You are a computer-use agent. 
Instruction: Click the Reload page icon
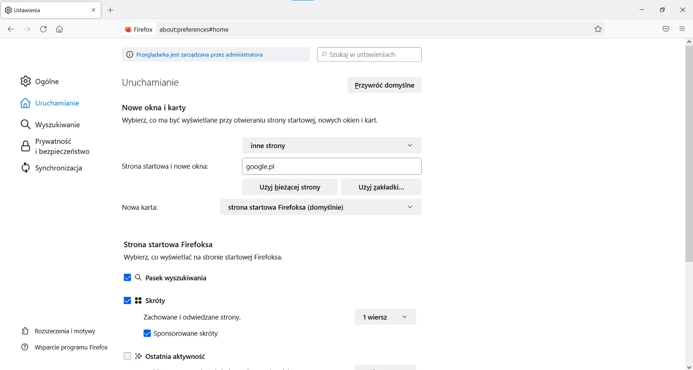[43, 29]
